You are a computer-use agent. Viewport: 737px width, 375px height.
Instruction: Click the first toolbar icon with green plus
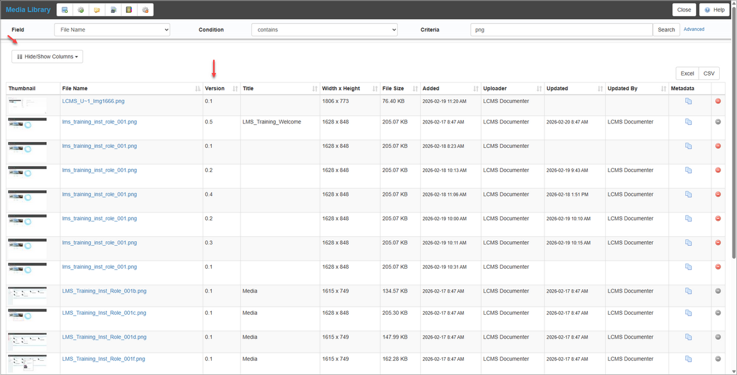pos(65,10)
